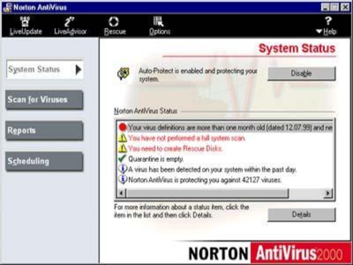Select the System Status tab
The height and width of the screenshot is (265, 353).
tap(45, 69)
